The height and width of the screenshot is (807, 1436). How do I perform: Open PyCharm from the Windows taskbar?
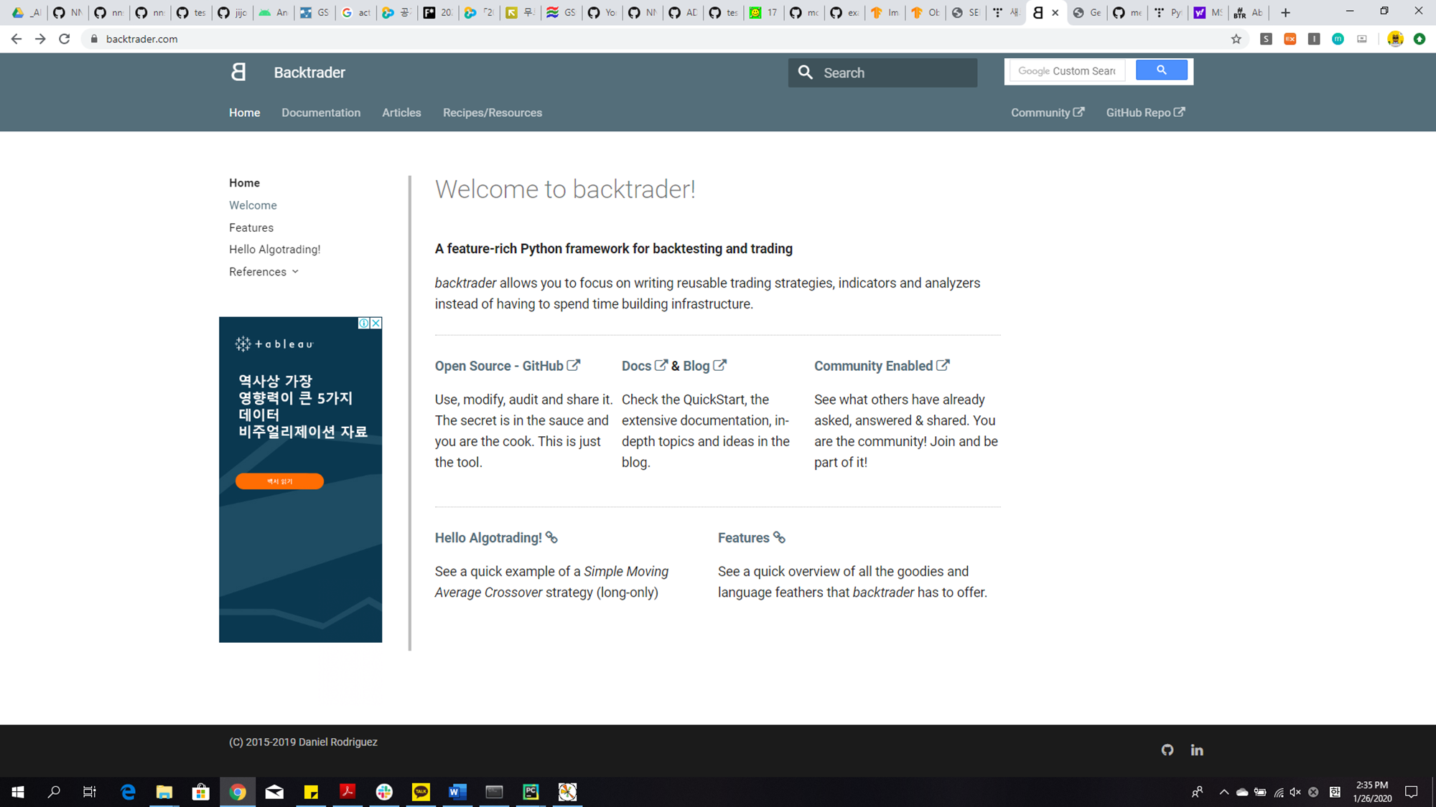point(531,792)
